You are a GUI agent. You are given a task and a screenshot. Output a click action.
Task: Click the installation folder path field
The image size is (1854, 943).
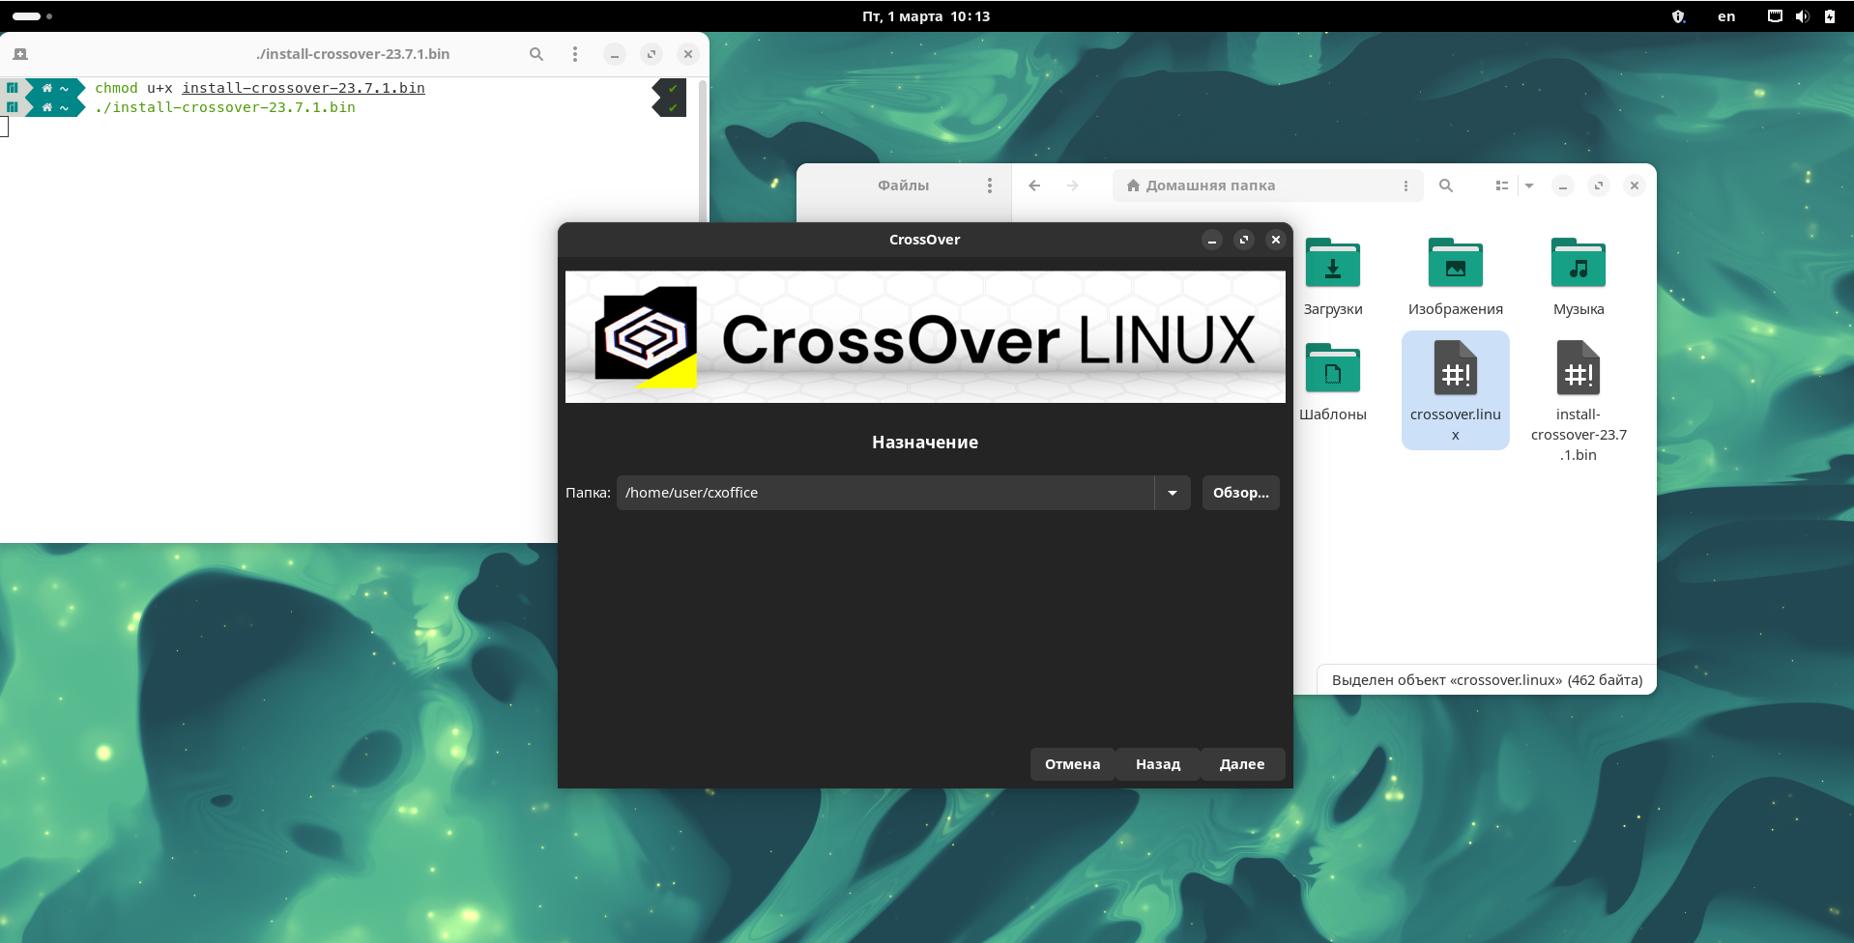point(884,493)
